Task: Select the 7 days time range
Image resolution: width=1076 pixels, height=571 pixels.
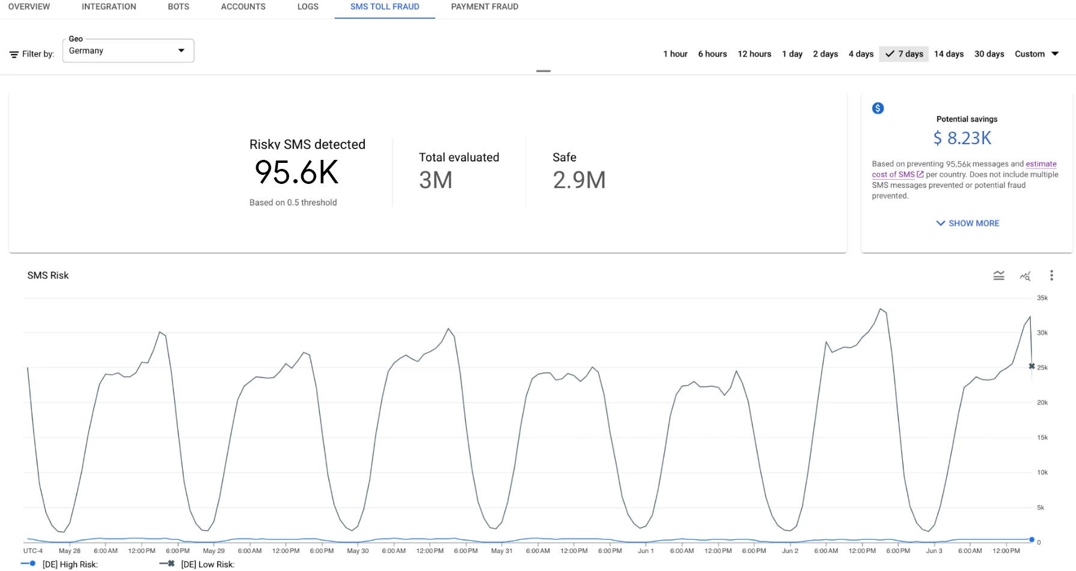Action: [903, 54]
